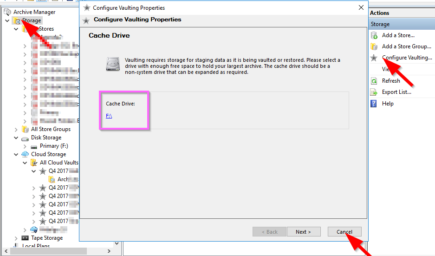The image size is (435, 256).
Task: Click the Export List icon
Action: [x=374, y=92]
